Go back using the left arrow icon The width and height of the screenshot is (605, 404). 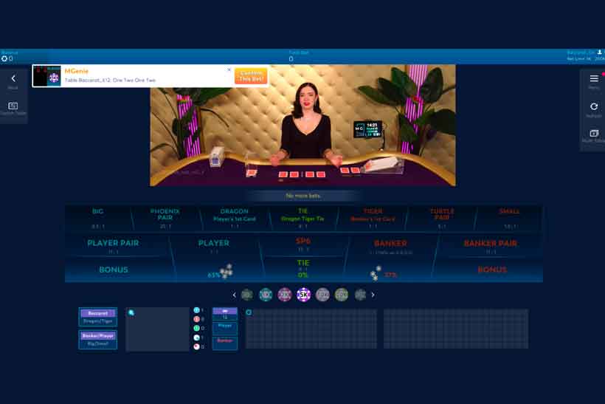(x=13, y=79)
